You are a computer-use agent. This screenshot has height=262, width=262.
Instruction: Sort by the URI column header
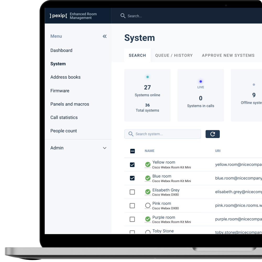pyautogui.click(x=218, y=151)
